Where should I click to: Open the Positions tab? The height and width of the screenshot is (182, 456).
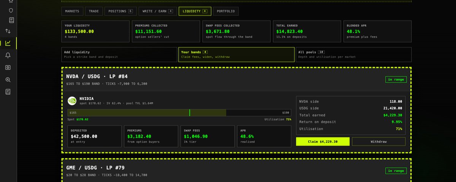click(120, 11)
